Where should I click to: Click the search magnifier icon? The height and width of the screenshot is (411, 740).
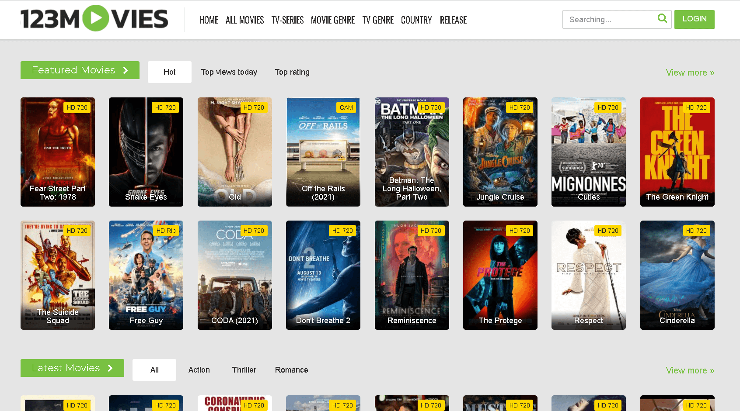pos(662,18)
